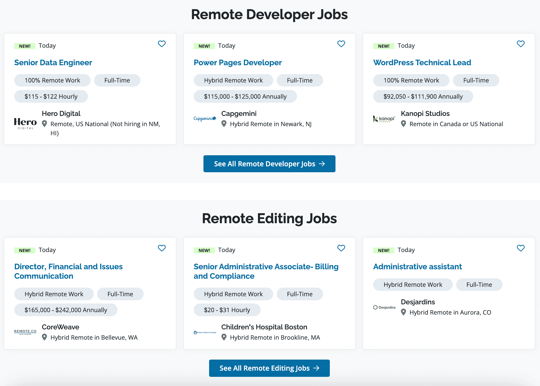
Task: Save the Senior Data Engineer job with heart
Action: click(x=162, y=44)
